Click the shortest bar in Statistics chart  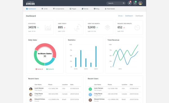91,65
